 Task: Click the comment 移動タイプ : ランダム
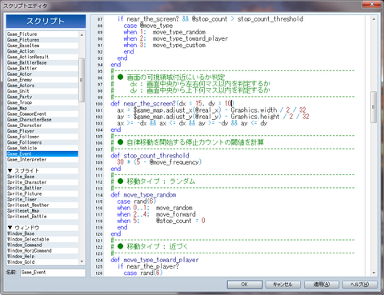point(161,181)
